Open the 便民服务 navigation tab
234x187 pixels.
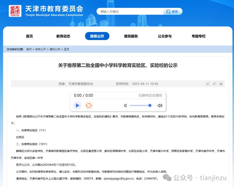pyautogui.click(x=131, y=36)
